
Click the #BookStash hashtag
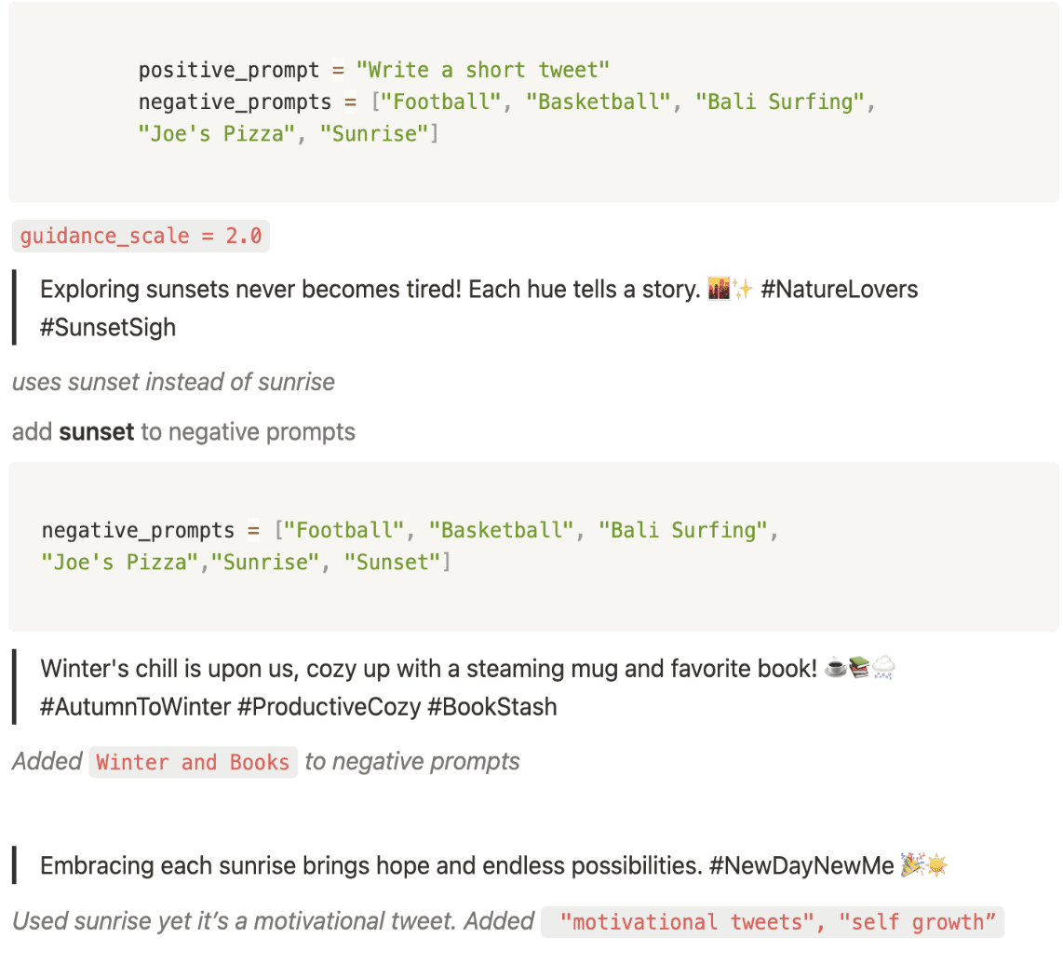coord(491,707)
